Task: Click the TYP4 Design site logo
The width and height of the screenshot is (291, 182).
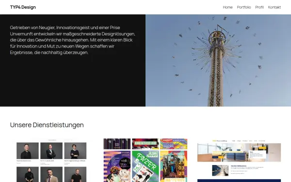Action: pyautogui.click(x=23, y=7)
